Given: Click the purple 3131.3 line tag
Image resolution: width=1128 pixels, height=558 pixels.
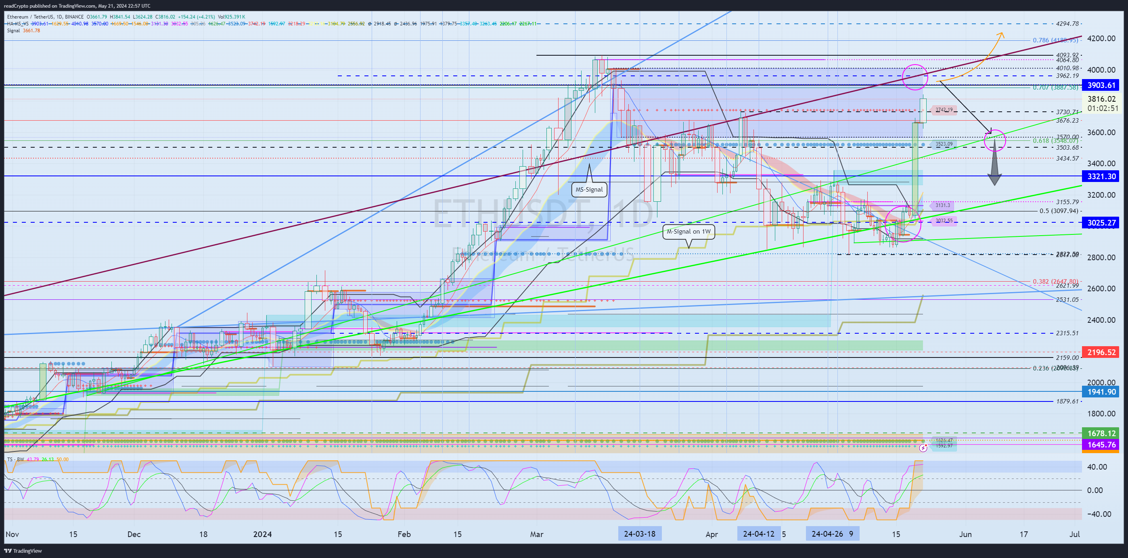Looking at the screenshot, I should click(942, 205).
